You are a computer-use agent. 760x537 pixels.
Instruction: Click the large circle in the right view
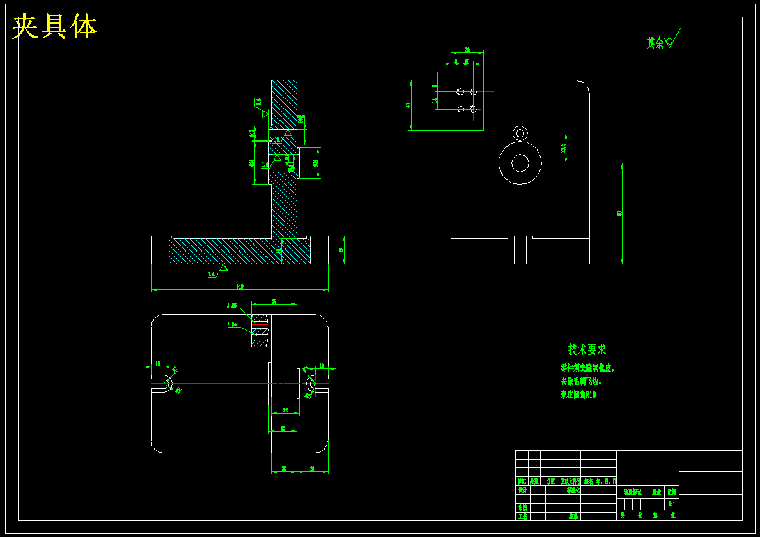pyautogui.click(x=520, y=163)
